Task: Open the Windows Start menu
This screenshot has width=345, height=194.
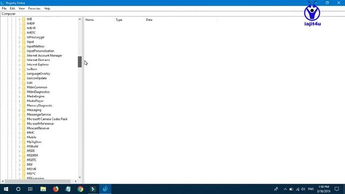Action: tap(6, 189)
